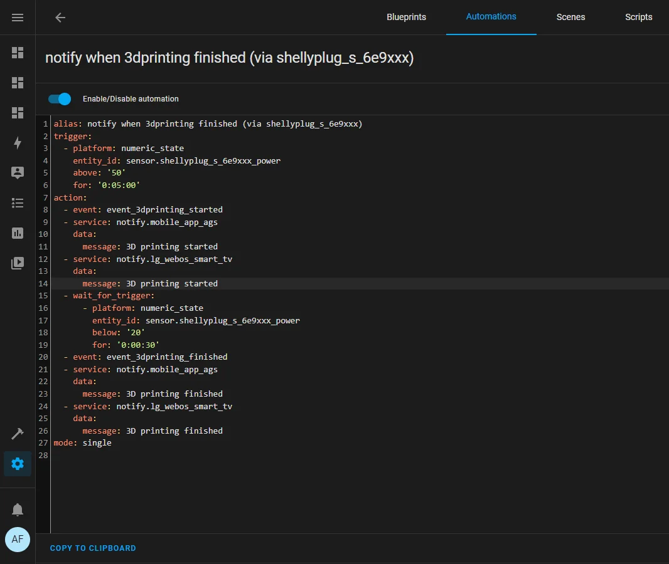
Task: Open the Logbook list icon
Action: tap(18, 203)
